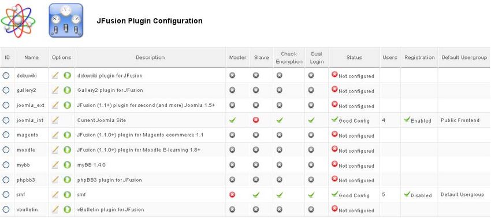Click the edit pencil icon for mybb
This screenshot has height=218, width=491.
coord(55,165)
